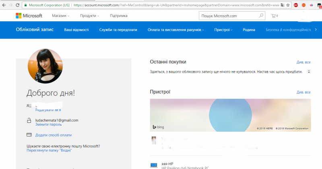Click the browser forward arrow
The width and height of the screenshot is (322, 169).
11,5
